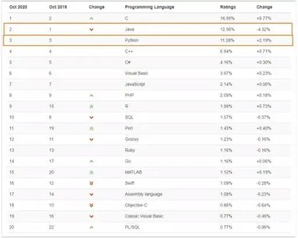Click the red down arrow beside Java
Image resolution: width=298 pixels, height=238 pixels.
91,30
